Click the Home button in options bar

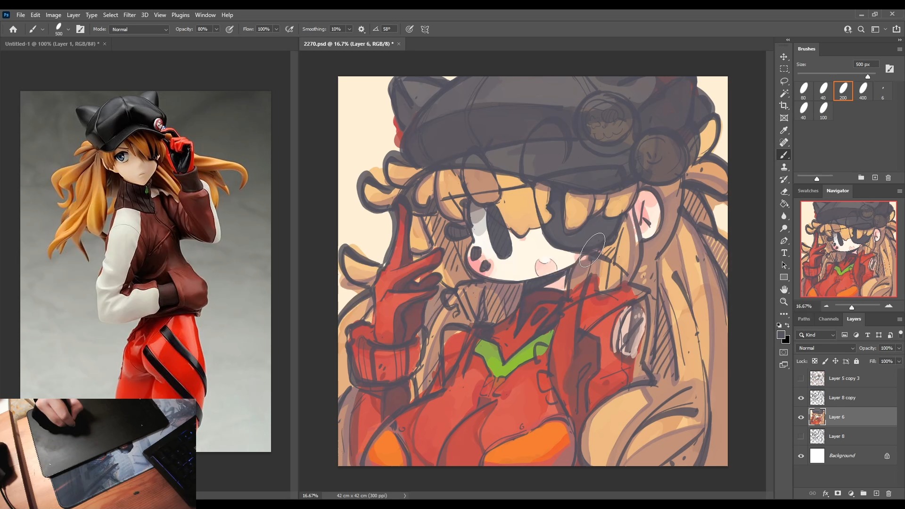(13, 29)
